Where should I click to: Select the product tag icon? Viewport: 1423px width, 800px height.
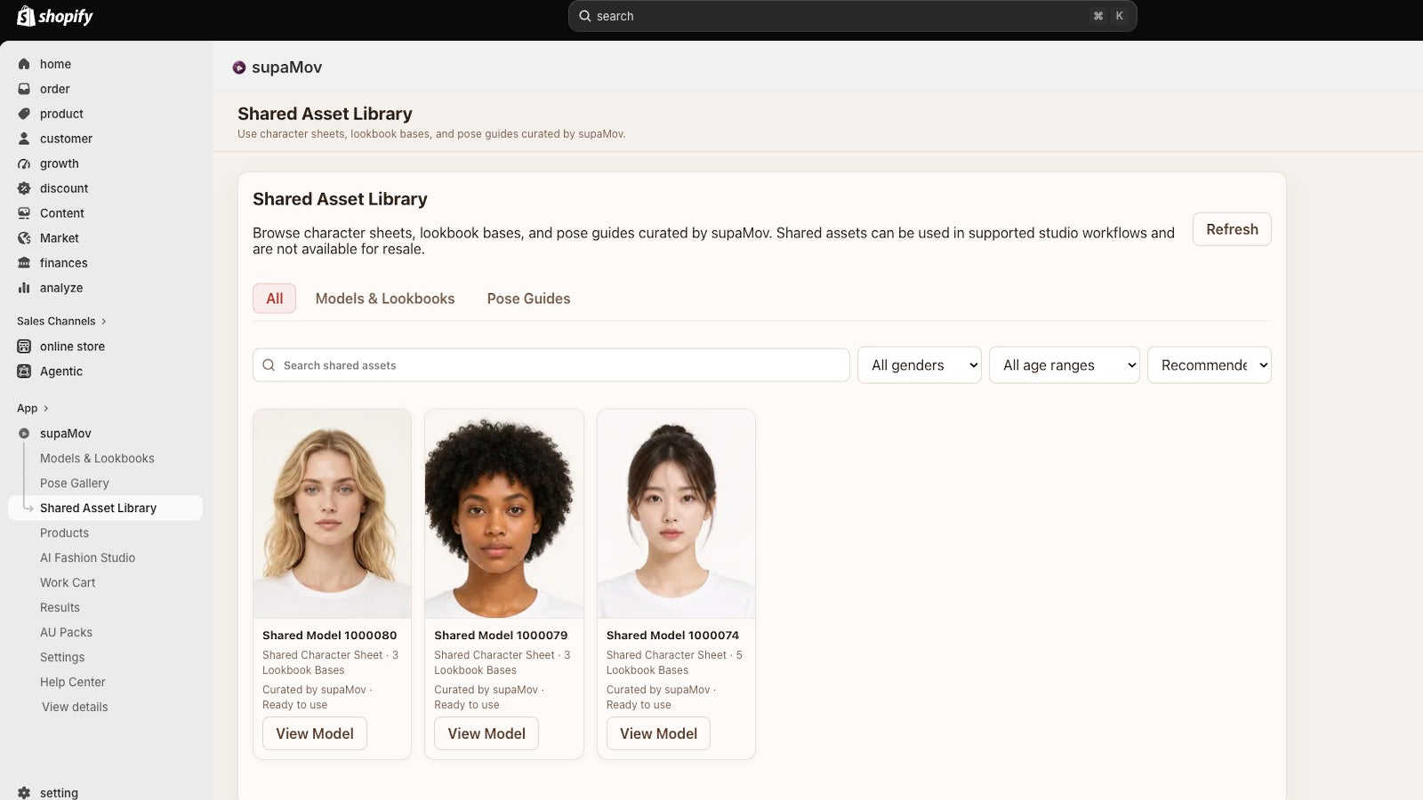[x=24, y=114]
